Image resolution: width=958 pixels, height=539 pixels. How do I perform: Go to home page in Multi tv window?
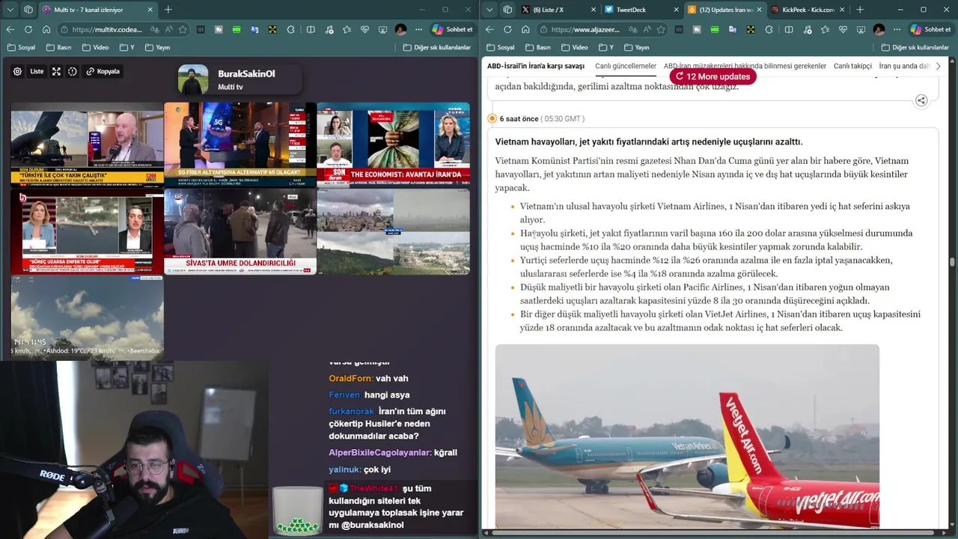(46, 29)
